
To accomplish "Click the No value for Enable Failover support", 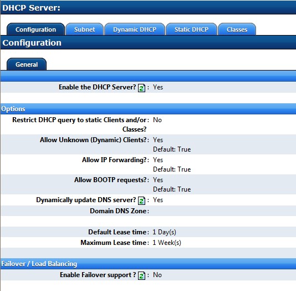I will (x=157, y=275).
